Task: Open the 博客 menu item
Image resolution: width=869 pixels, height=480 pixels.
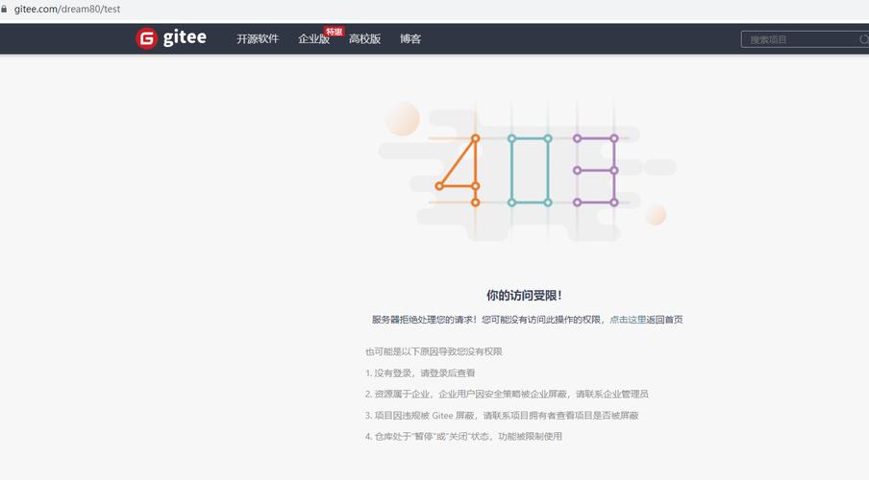Action: (410, 38)
